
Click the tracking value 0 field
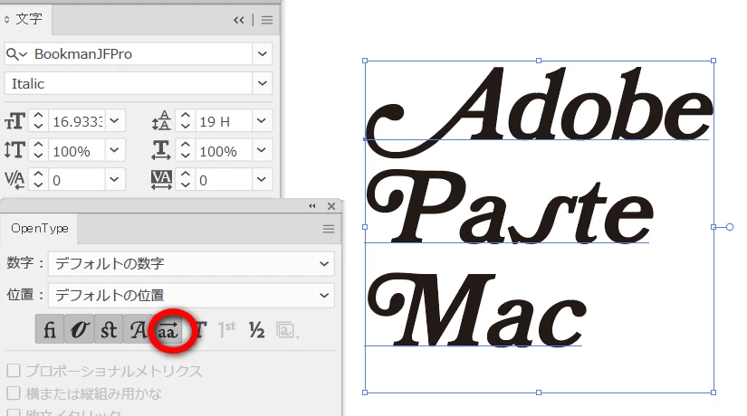(x=224, y=180)
